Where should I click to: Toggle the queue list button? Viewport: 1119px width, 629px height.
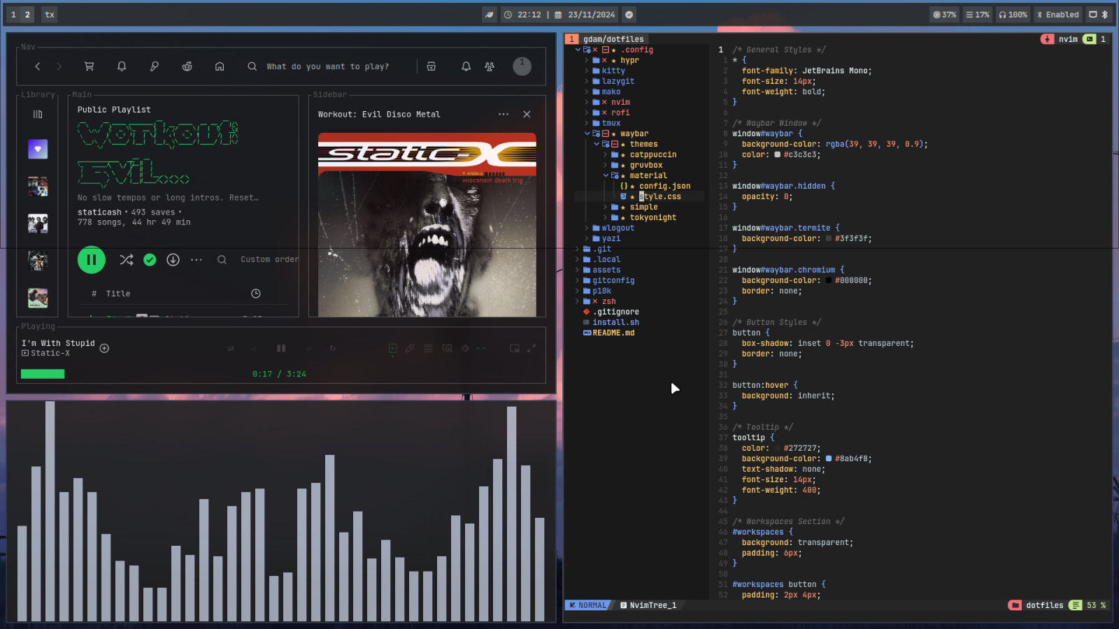coord(428,348)
